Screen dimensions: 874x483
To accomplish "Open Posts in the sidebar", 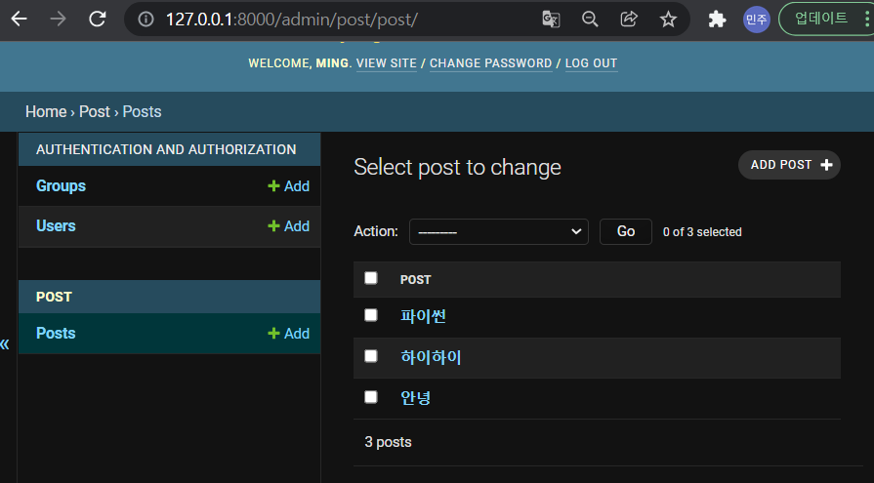I will [56, 333].
